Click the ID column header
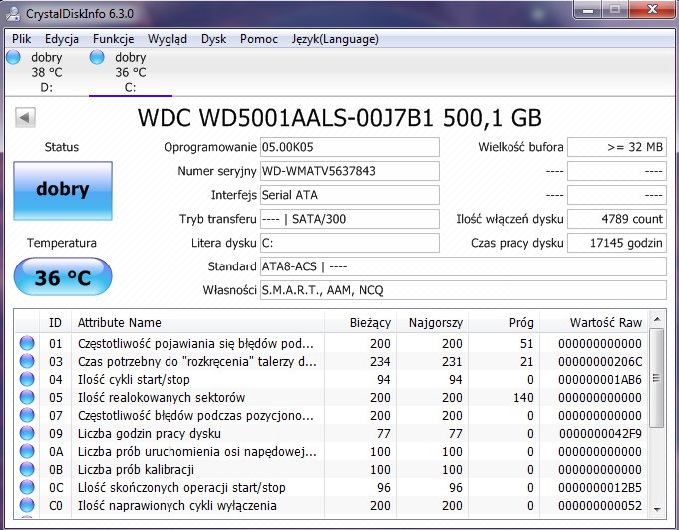This screenshot has height=530, width=679. click(x=55, y=322)
